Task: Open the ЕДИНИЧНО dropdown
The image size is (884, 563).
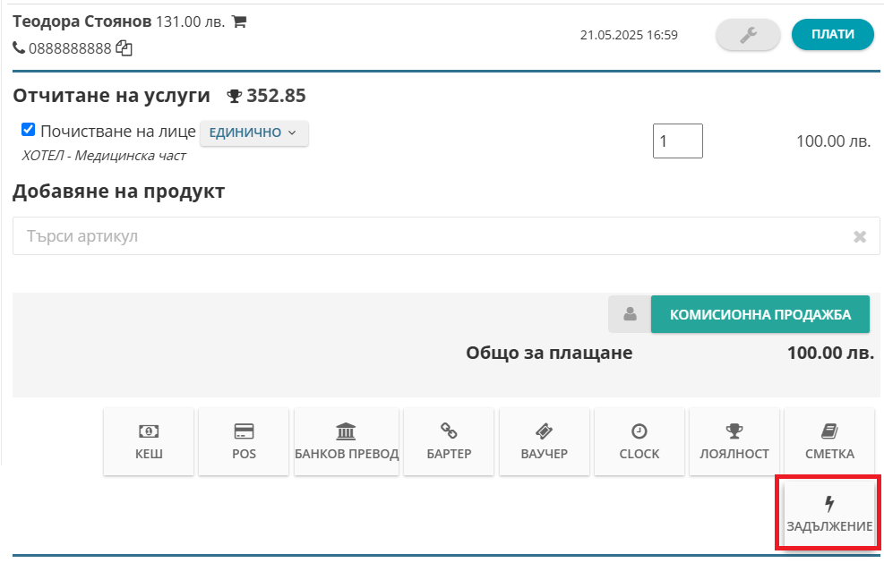Action: pyautogui.click(x=253, y=133)
